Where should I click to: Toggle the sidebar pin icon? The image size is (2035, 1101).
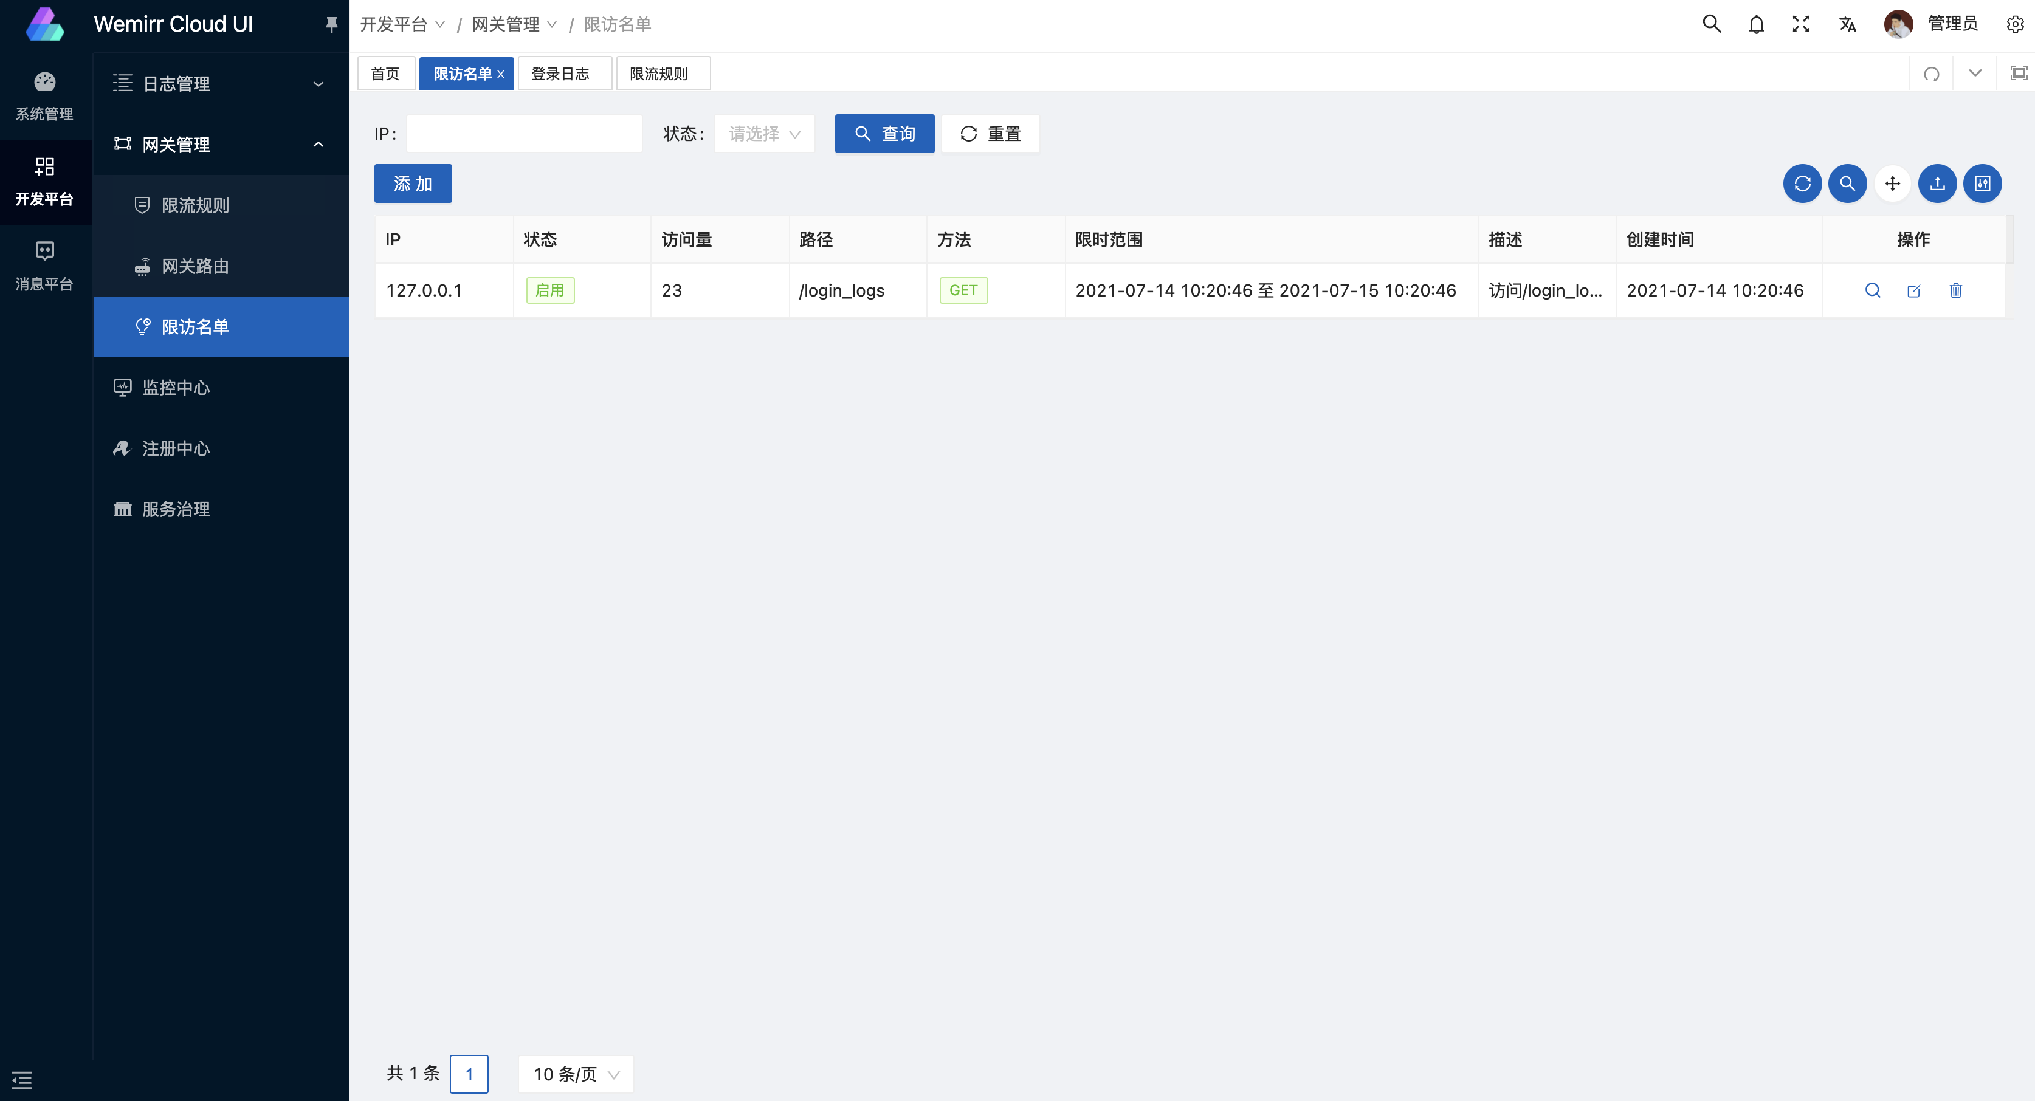click(331, 24)
